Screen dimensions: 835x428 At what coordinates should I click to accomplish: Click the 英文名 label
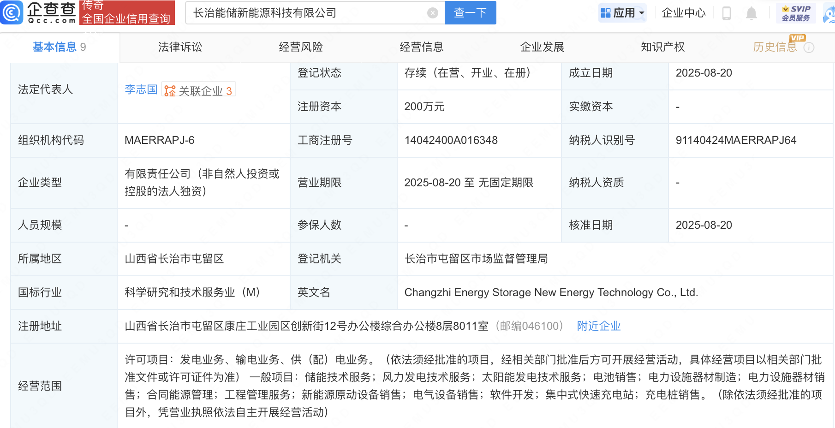point(314,292)
